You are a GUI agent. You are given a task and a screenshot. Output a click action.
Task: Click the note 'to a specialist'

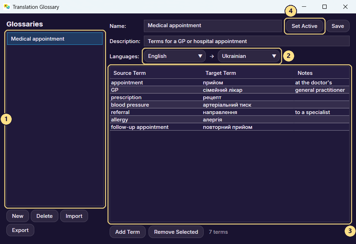pyautogui.click(x=322, y=112)
